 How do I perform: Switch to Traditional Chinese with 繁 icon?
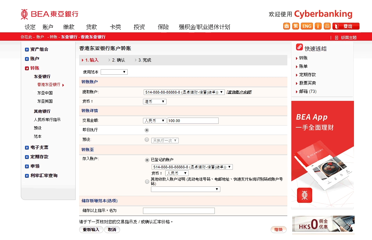(295, 26)
